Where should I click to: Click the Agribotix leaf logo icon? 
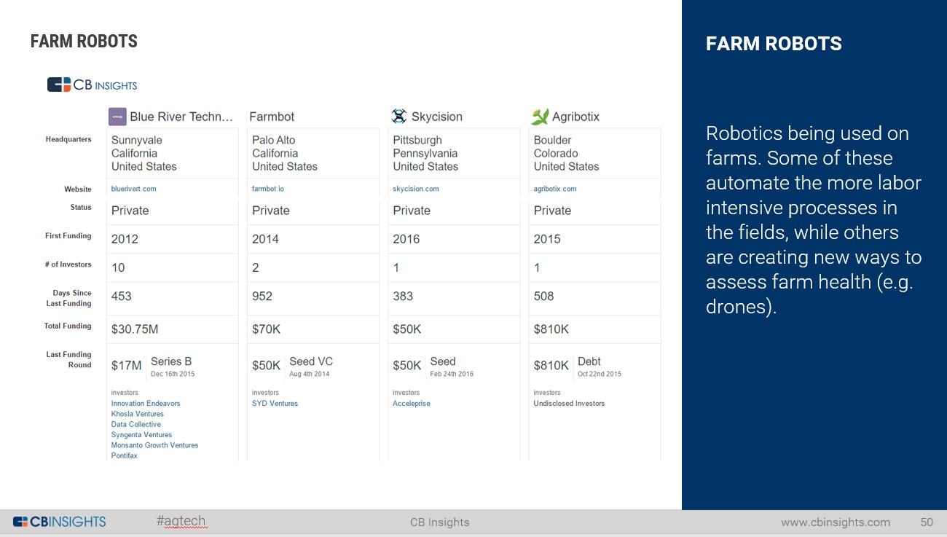(540, 116)
